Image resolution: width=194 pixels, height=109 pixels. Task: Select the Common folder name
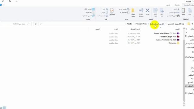(172, 43)
